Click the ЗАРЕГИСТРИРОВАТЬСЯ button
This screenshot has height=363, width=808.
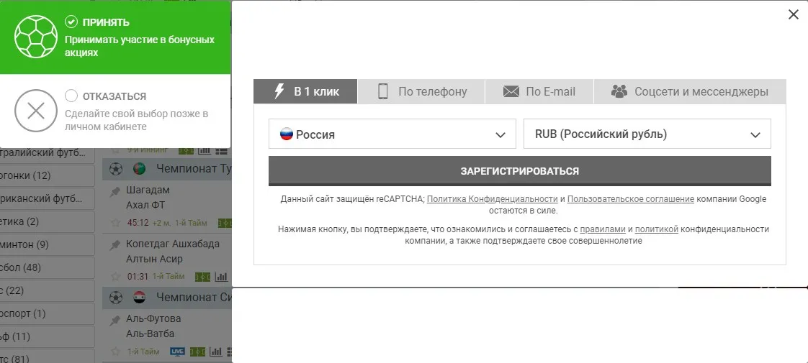pyautogui.click(x=519, y=170)
